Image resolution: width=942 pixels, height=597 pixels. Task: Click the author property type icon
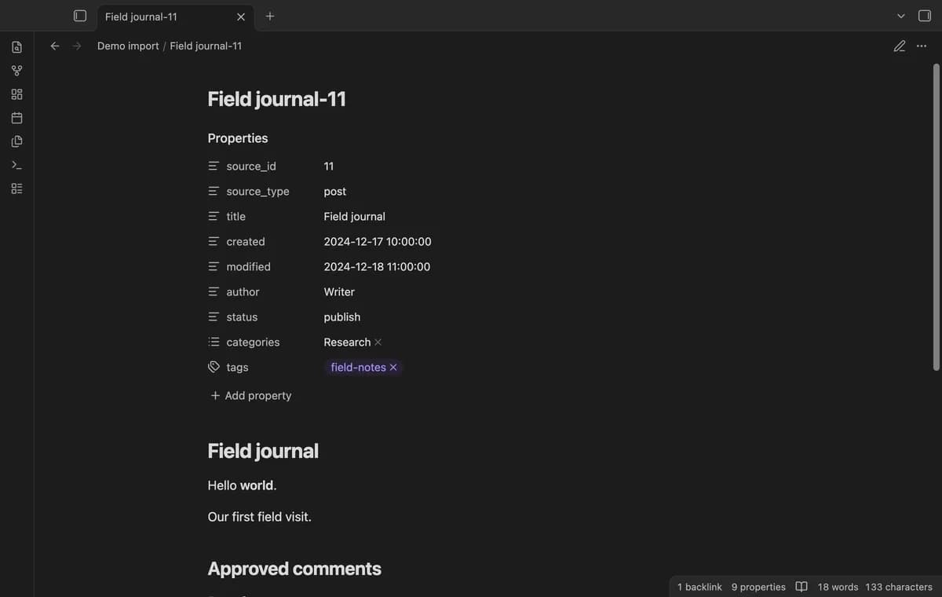[x=214, y=292]
